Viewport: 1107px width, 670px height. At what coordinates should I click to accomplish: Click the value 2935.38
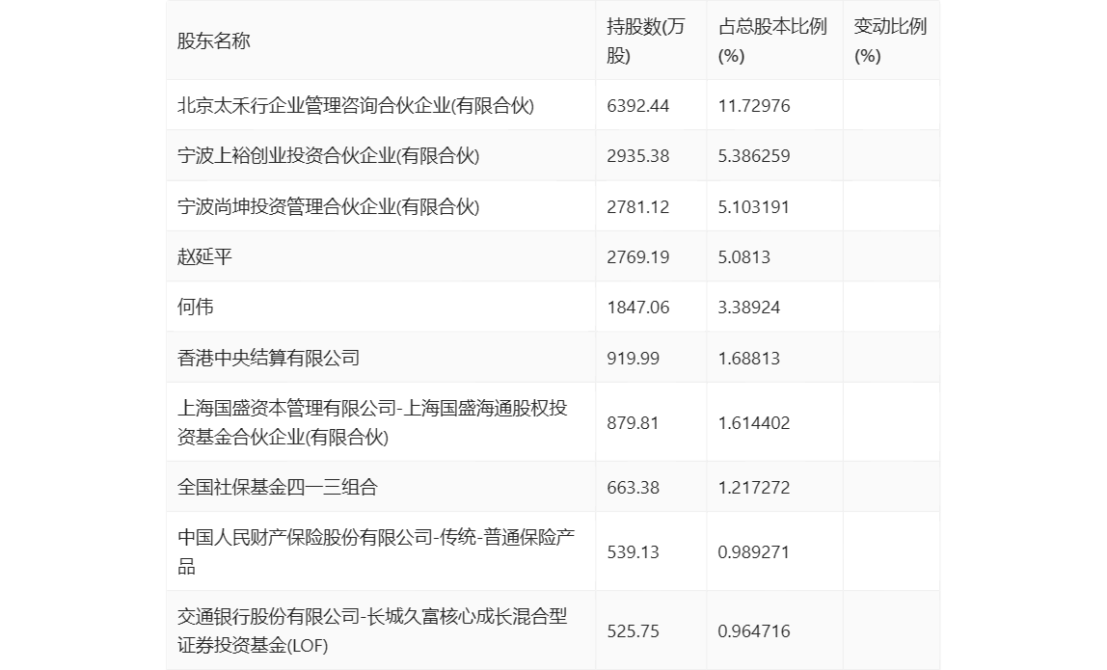pyautogui.click(x=637, y=156)
